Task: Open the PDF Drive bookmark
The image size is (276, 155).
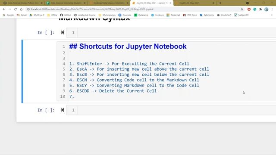Action: click(190, 15)
